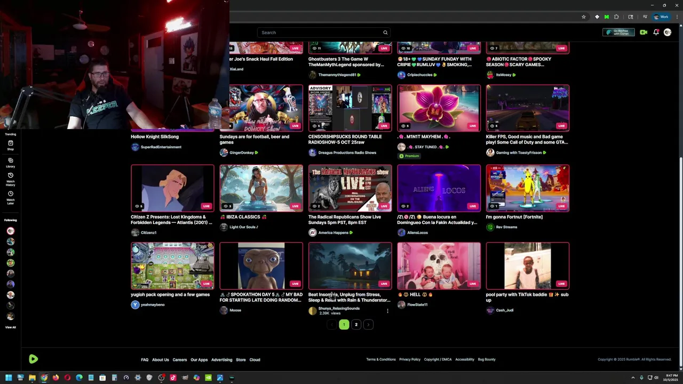683x384 pixels.
Task: Open Opera from taskbar
Action: pyautogui.click(x=67, y=378)
